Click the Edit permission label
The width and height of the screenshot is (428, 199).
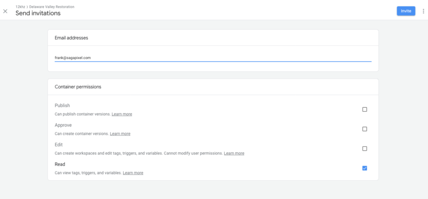[59, 145]
